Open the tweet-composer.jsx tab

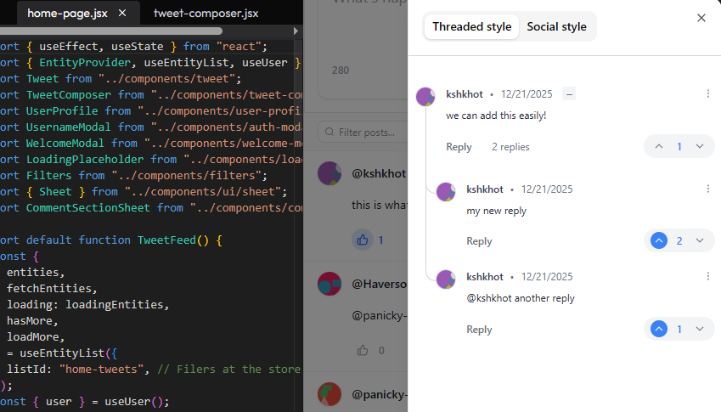pos(206,14)
